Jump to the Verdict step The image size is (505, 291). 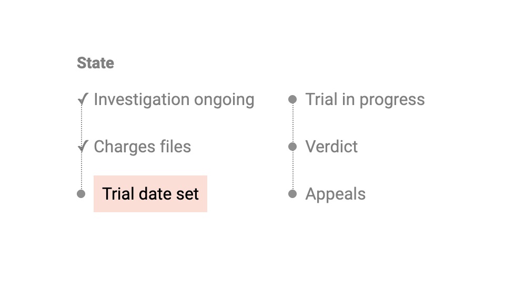331,147
